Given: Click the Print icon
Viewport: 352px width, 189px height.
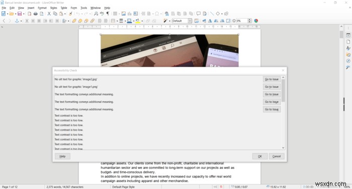Looking at the screenshot, I should (36, 14).
